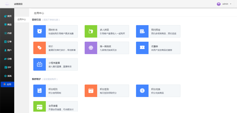Open the 限时秒杀 alarm clock icon

[39, 31]
